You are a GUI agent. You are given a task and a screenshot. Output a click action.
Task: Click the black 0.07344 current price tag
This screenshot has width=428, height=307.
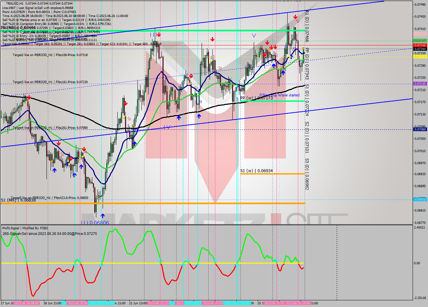point(420,49)
